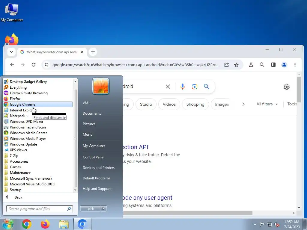Expand the 7-Zip folder
Screen dimensions: 307x230
[x=38, y=156]
